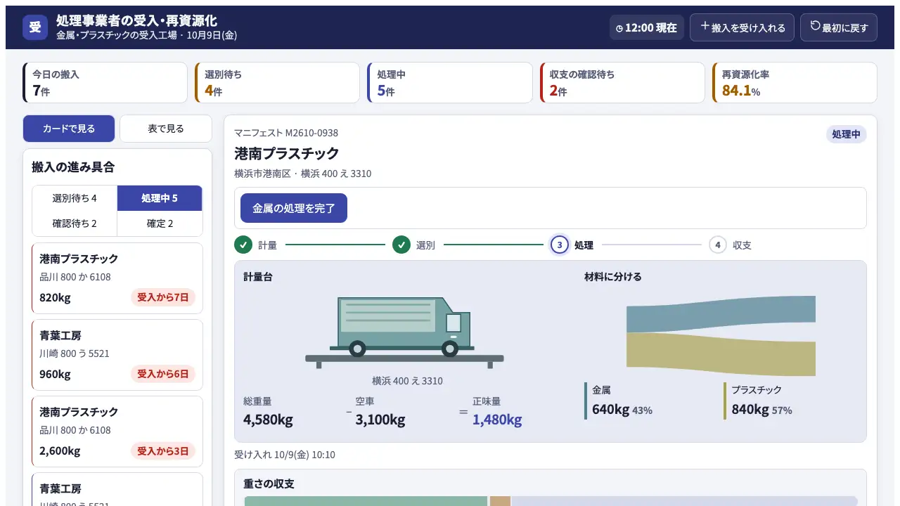Click the 収支の確認待ち 2件 summary card
The height and width of the screenshot is (506, 900).
[x=622, y=83]
